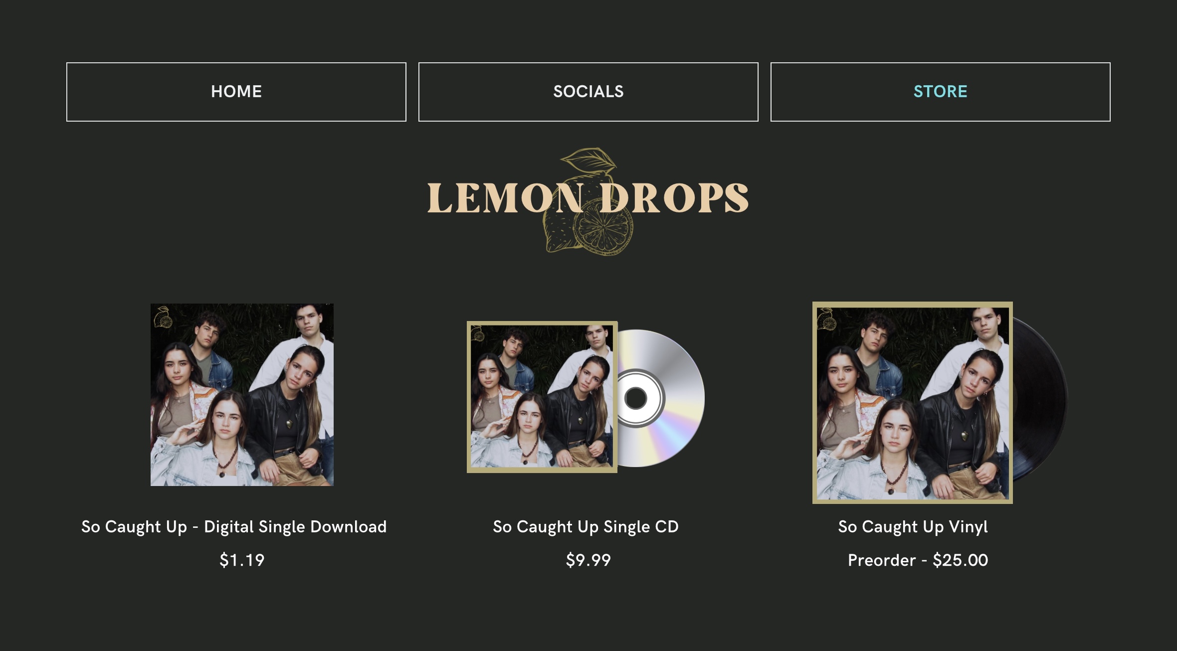
Task: Select the STORE navigation tab
Action: pyautogui.click(x=941, y=92)
